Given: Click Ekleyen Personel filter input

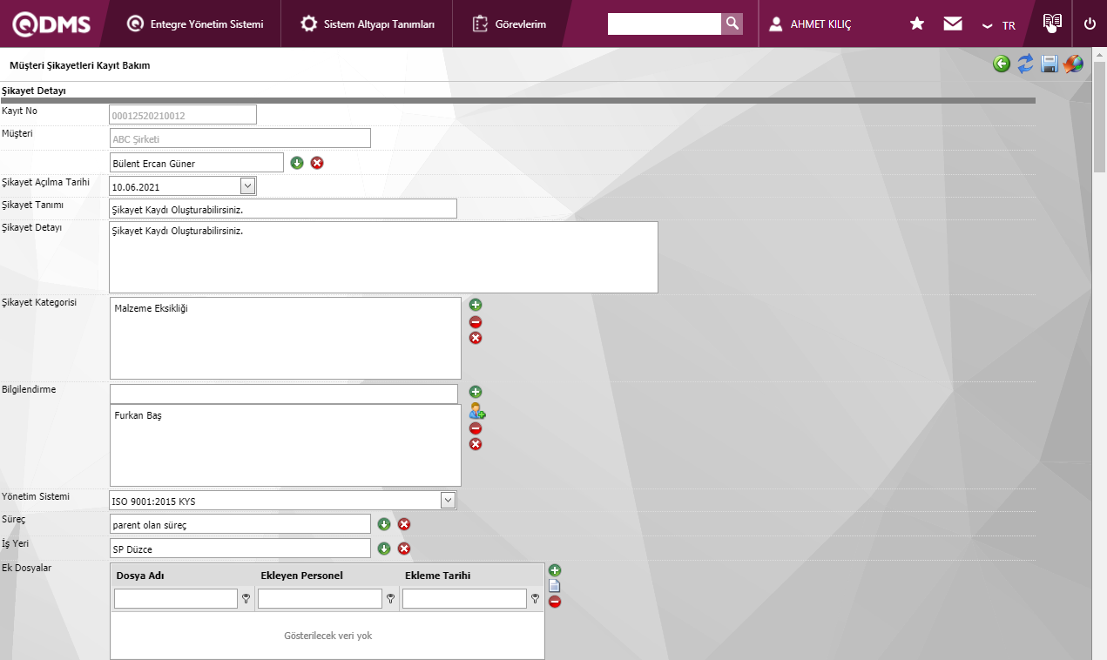Looking at the screenshot, I should coord(320,598).
